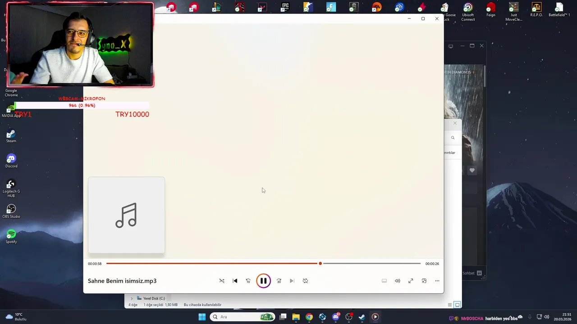Select the EA desktop icon
The width and height of the screenshot is (577, 324).
[376, 7]
